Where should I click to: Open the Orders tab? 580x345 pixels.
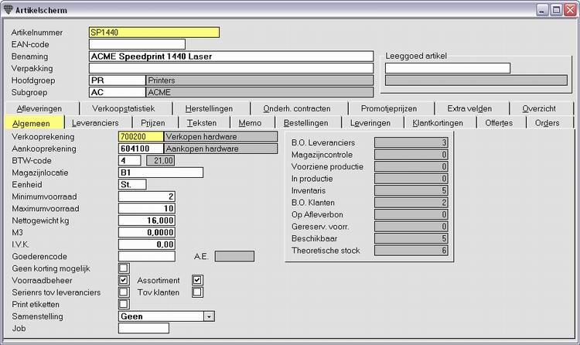(x=547, y=123)
